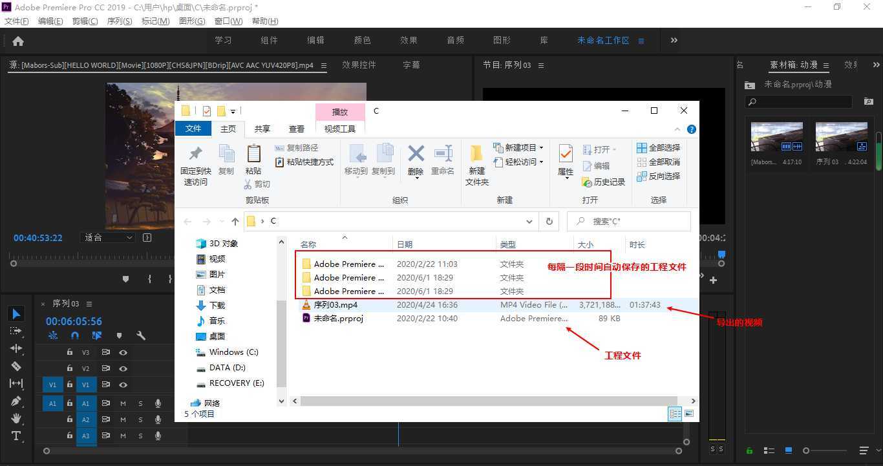Image resolution: width=883 pixels, height=466 pixels.
Task: Create 新建文件夹 in Explorer
Action: pos(476,165)
